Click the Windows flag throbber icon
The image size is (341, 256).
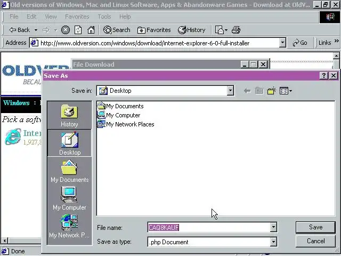point(330,17)
